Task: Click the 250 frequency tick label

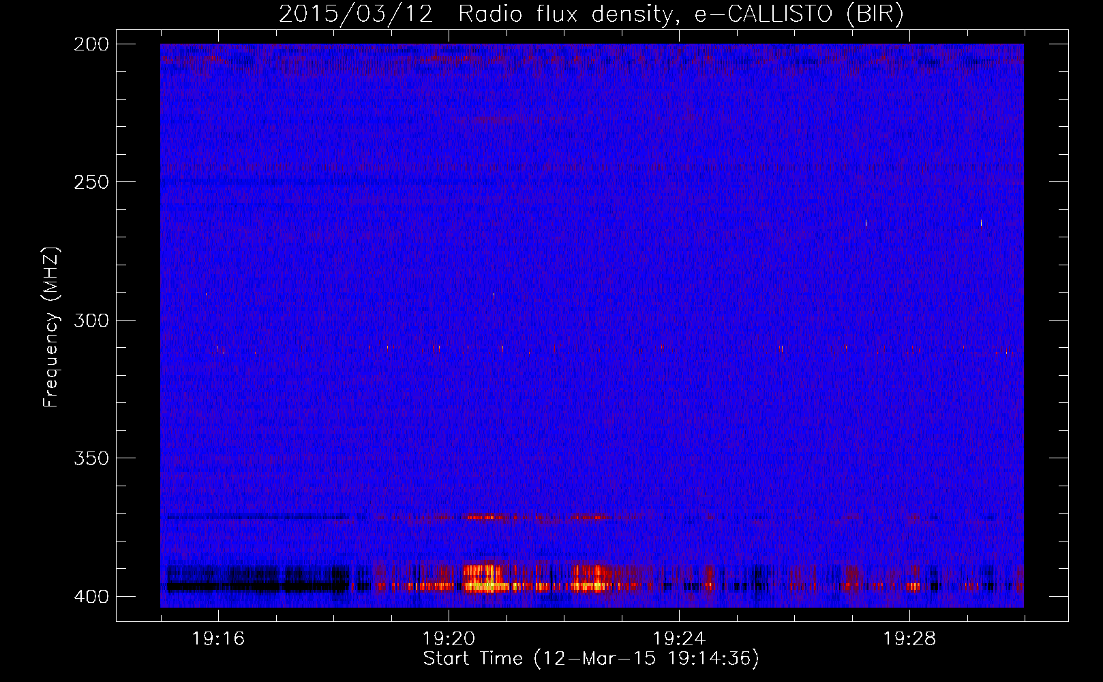Action: 91,182
